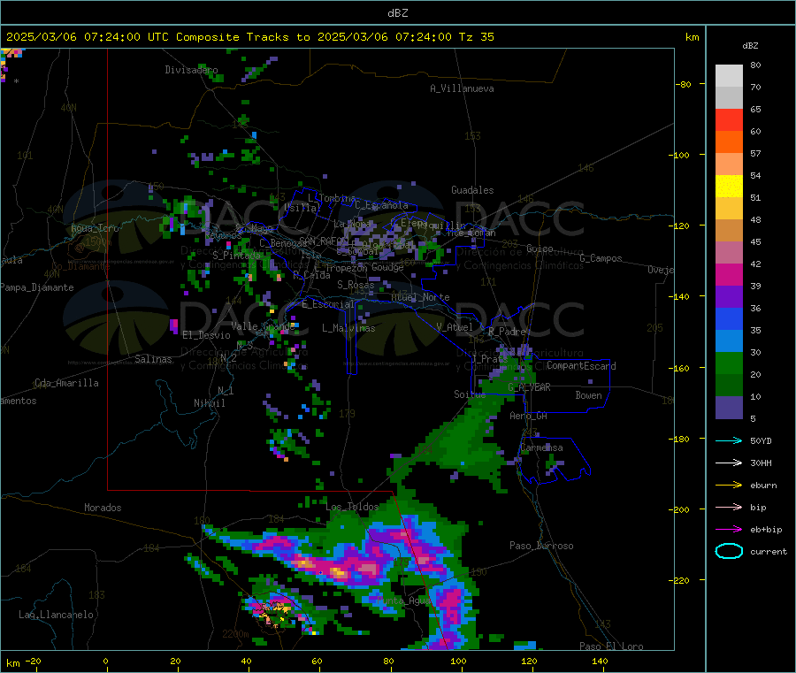Click the Cda_Amarilla map label
Viewport: 796px width, 673px height.
click(66, 383)
